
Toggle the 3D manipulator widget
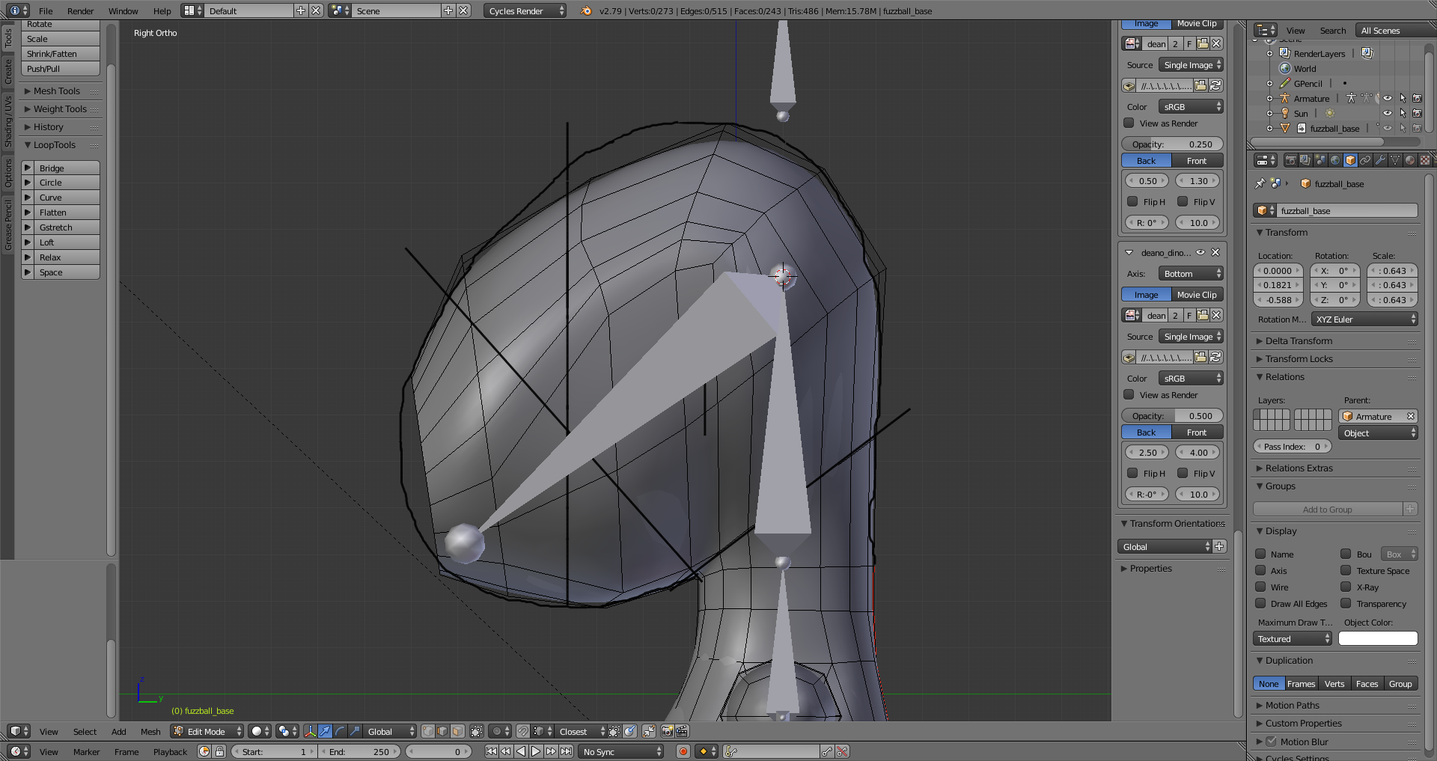pos(310,731)
